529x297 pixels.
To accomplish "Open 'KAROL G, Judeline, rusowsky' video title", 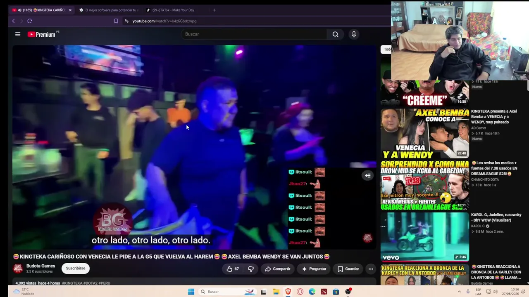I will click(x=496, y=217).
